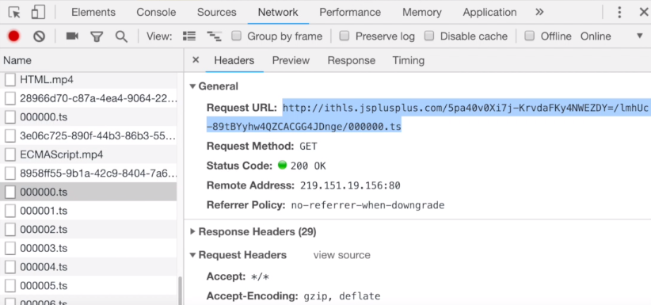
Task: Tick the Disable cache checkbox
Action: [429, 36]
